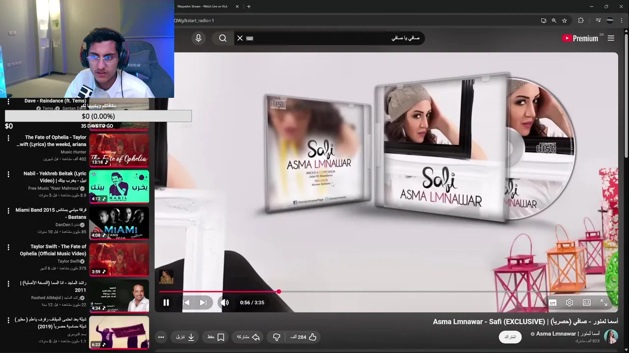This screenshot has height=353, width=629.
Task: Open the YouTube Premium logo home link
Action: pyautogui.click(x=580, y=38)
